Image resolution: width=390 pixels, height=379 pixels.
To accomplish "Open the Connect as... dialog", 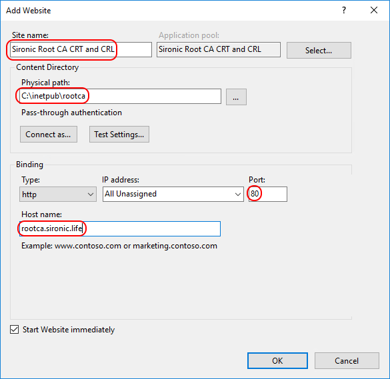I will click(x=49, y=134).
